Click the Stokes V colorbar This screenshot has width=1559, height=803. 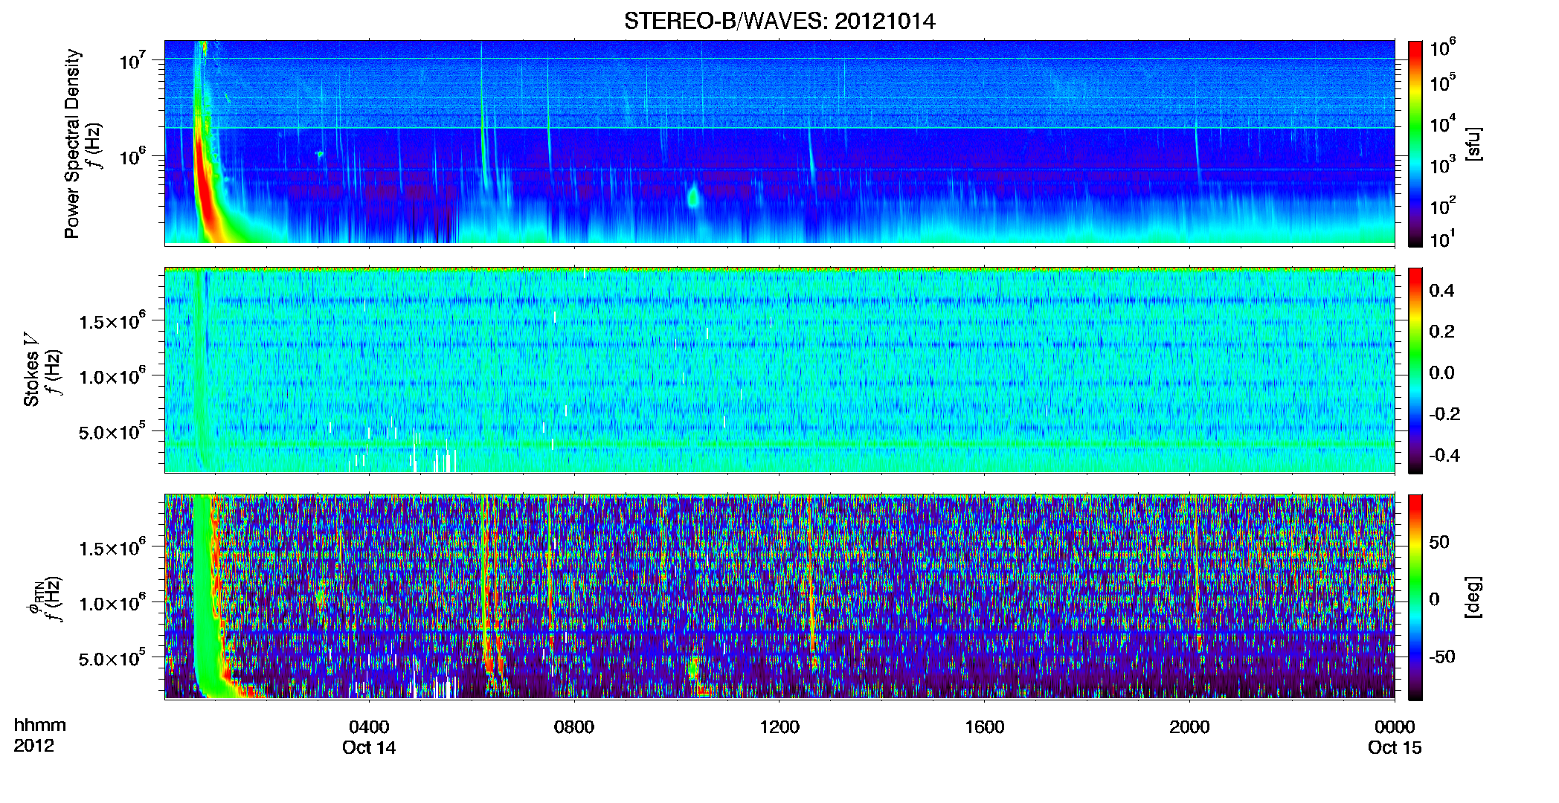(1415, 370)
